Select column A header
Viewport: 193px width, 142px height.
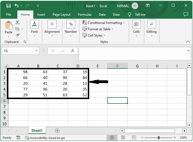coord(18,66)
